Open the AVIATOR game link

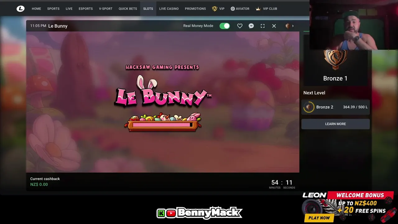pyautogui.click(x=243, y=9)
